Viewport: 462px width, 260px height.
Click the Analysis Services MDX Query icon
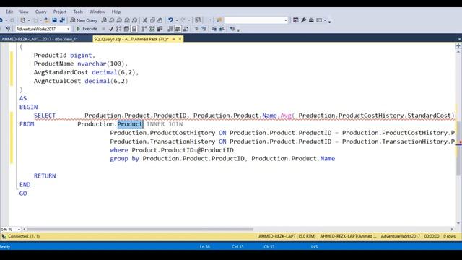point(112,20)
